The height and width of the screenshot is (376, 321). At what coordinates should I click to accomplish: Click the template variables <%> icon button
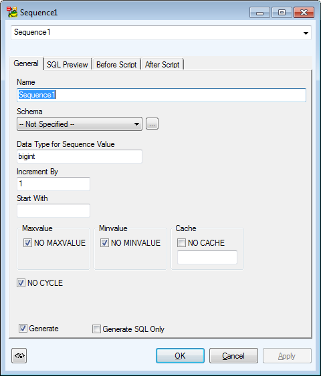19,355
